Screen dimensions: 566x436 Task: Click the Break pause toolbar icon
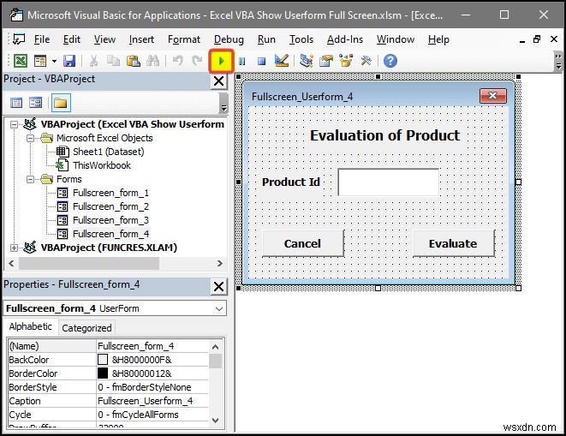click(x=241, y=61)
